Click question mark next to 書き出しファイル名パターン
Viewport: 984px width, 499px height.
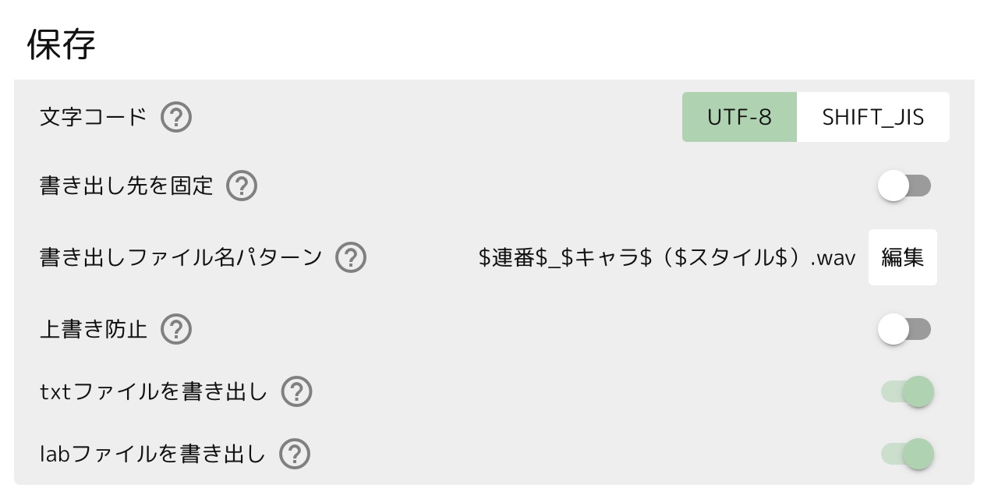[x=351, y=257]
